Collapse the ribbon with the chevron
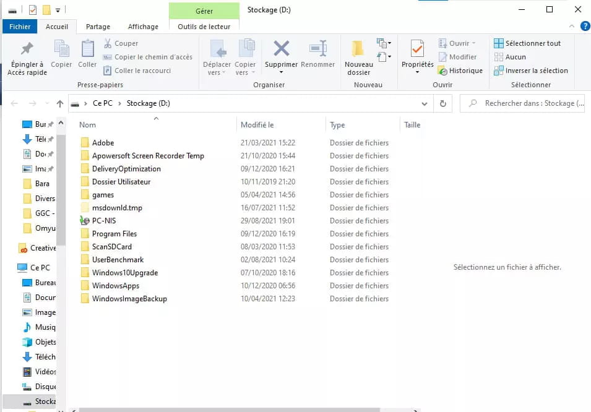Screen dimensions: 591x412 tap(572, 27)
